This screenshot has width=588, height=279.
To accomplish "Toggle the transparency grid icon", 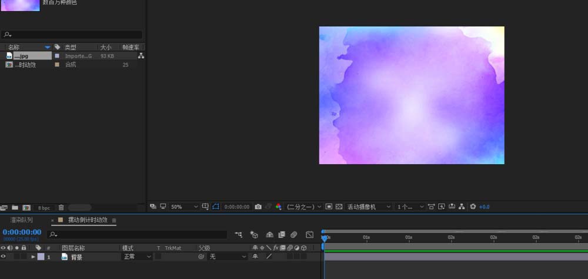I will 339,207.
